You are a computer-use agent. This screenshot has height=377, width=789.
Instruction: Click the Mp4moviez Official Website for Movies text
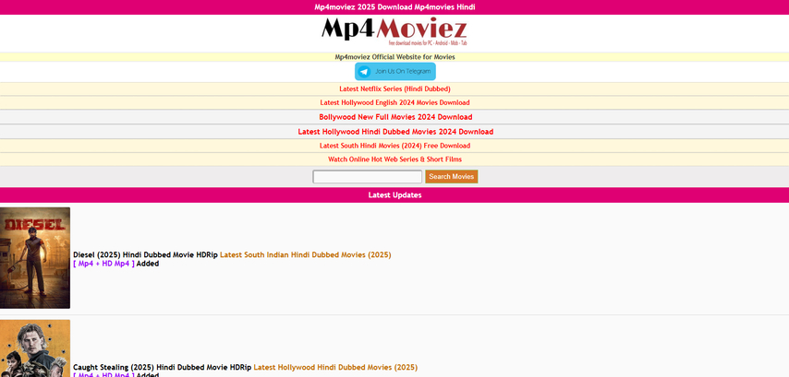[x=394, y=57]
